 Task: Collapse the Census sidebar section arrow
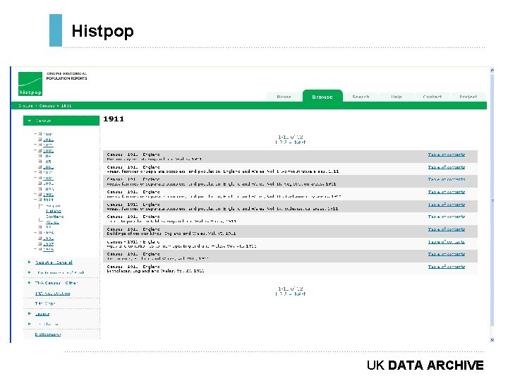[x=30, y=121]
